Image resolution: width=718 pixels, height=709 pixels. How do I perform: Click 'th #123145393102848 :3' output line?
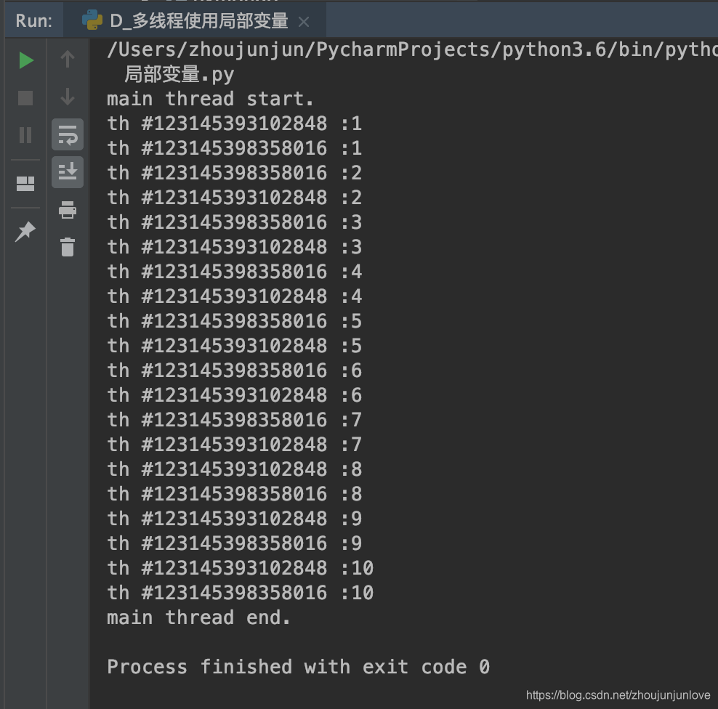[x=235, y=247]
